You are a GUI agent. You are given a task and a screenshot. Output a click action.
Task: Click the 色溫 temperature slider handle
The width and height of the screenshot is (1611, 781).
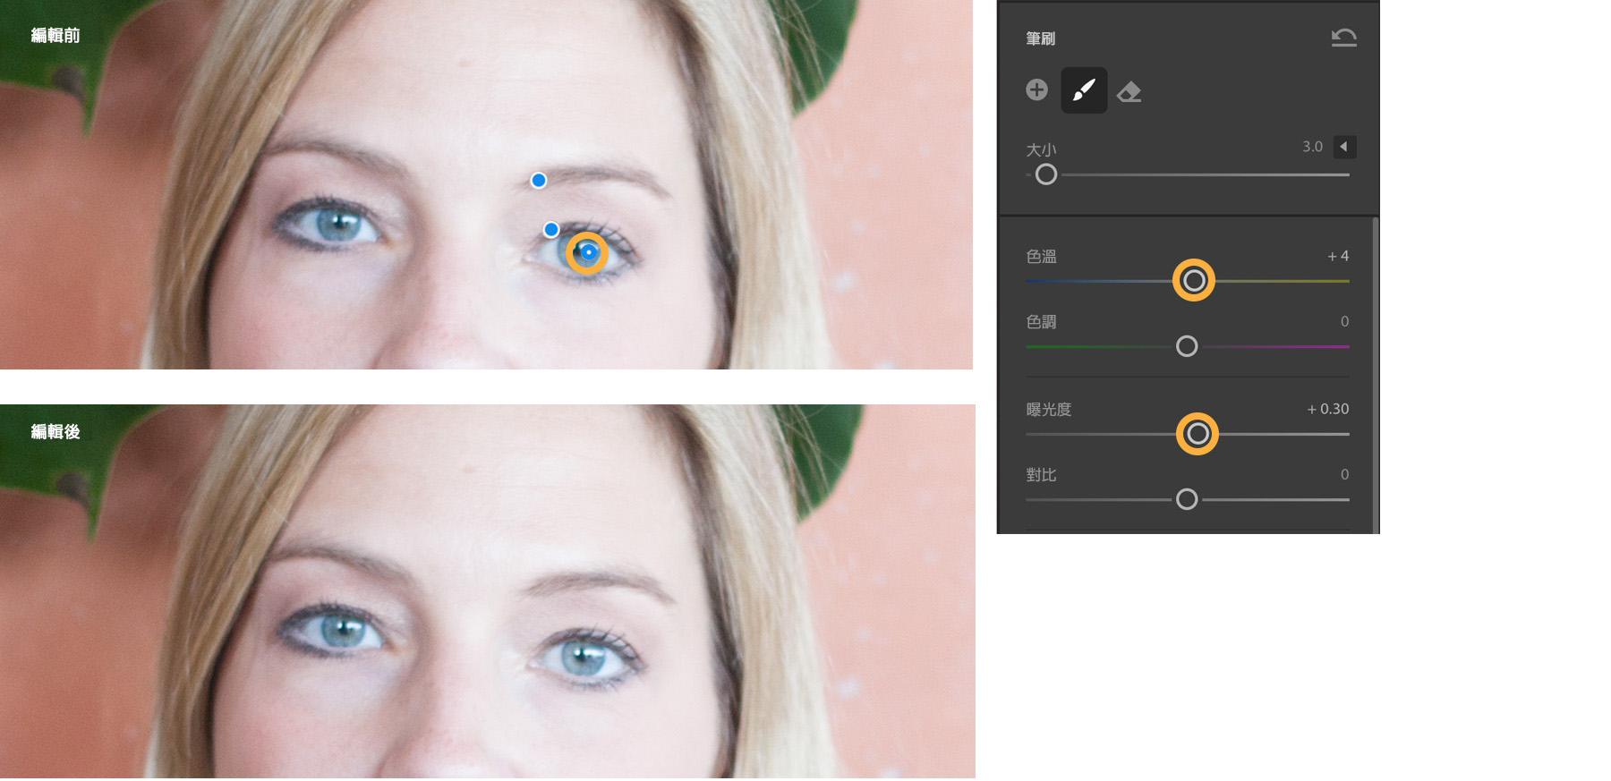click(1194, 281)
